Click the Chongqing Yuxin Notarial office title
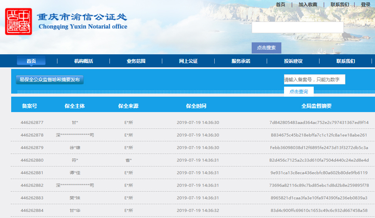This screenshot has height=218, width=375. 83,27
